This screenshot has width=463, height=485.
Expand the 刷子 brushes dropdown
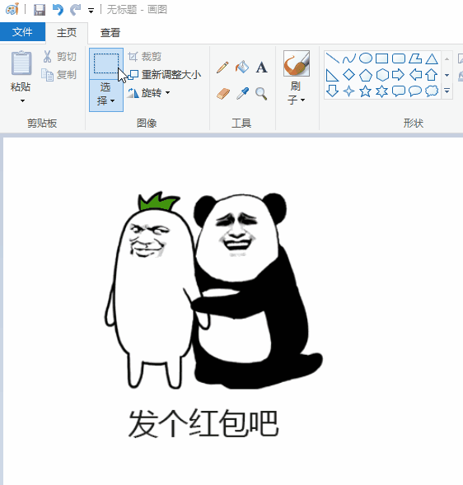point(297,92)
